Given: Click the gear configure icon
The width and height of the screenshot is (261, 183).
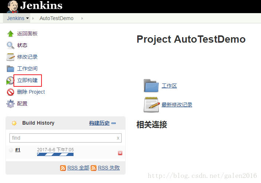Looking at the screenshot, I should click(10, 104).
